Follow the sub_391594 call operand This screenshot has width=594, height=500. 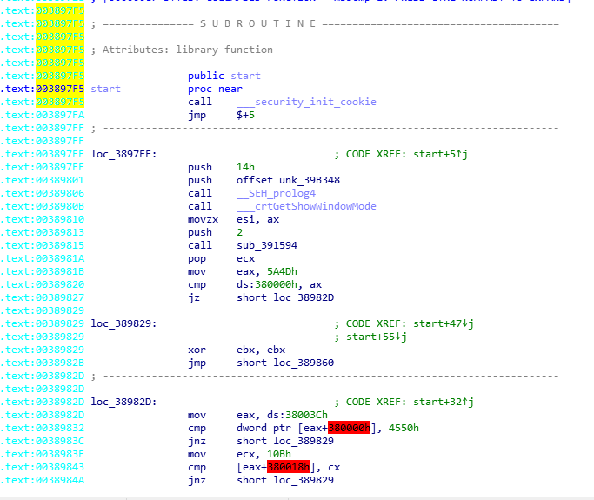267,245
